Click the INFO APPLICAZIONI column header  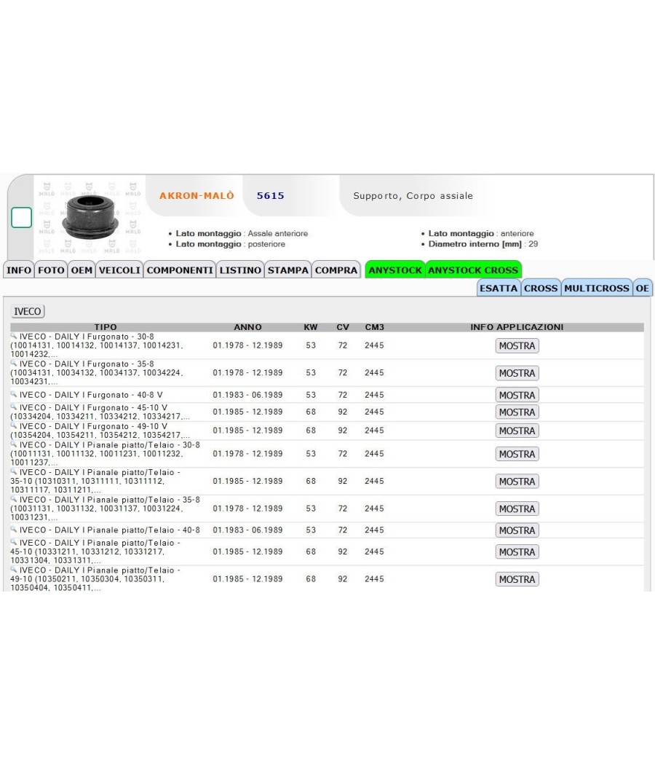click(517, 327)
